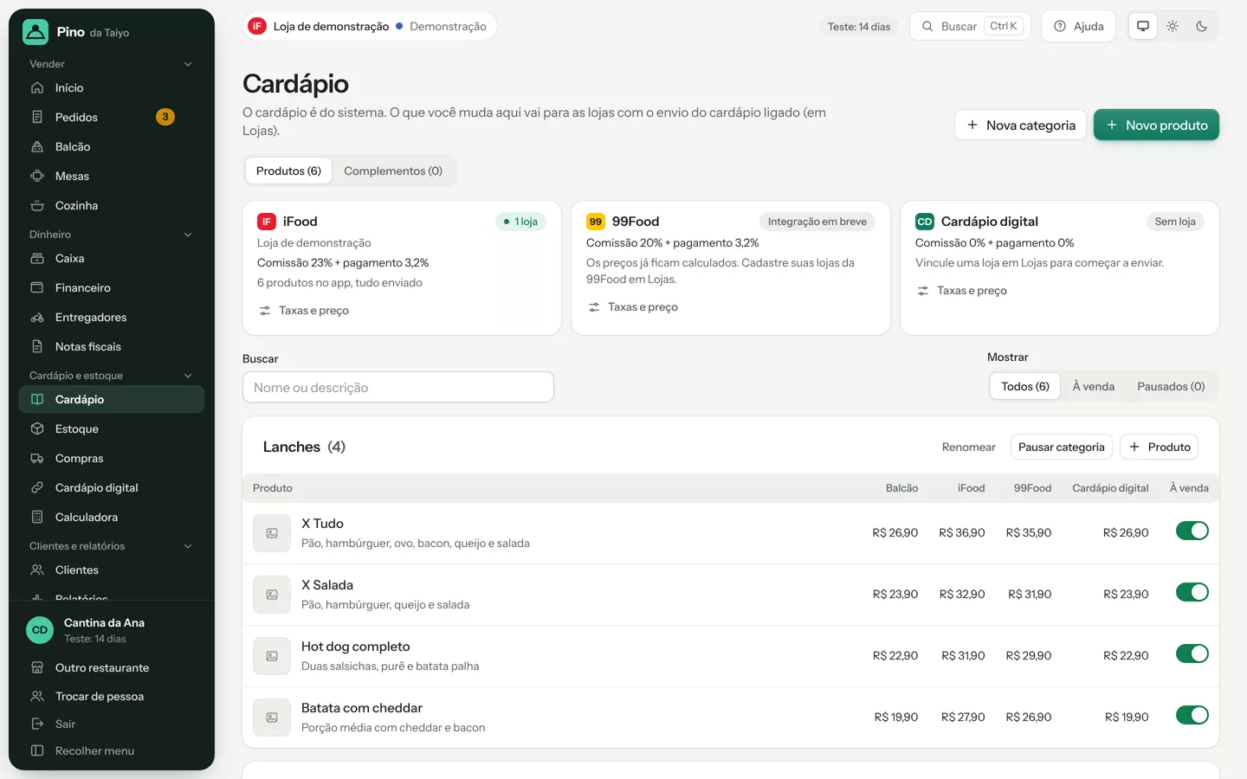Screen dimensions: 1247x779
Task: Click X Salada product name
Action: [327, 585]
